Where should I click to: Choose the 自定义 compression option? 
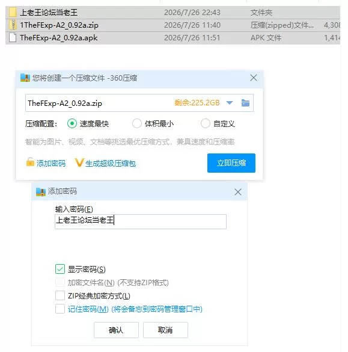point(205,123)
